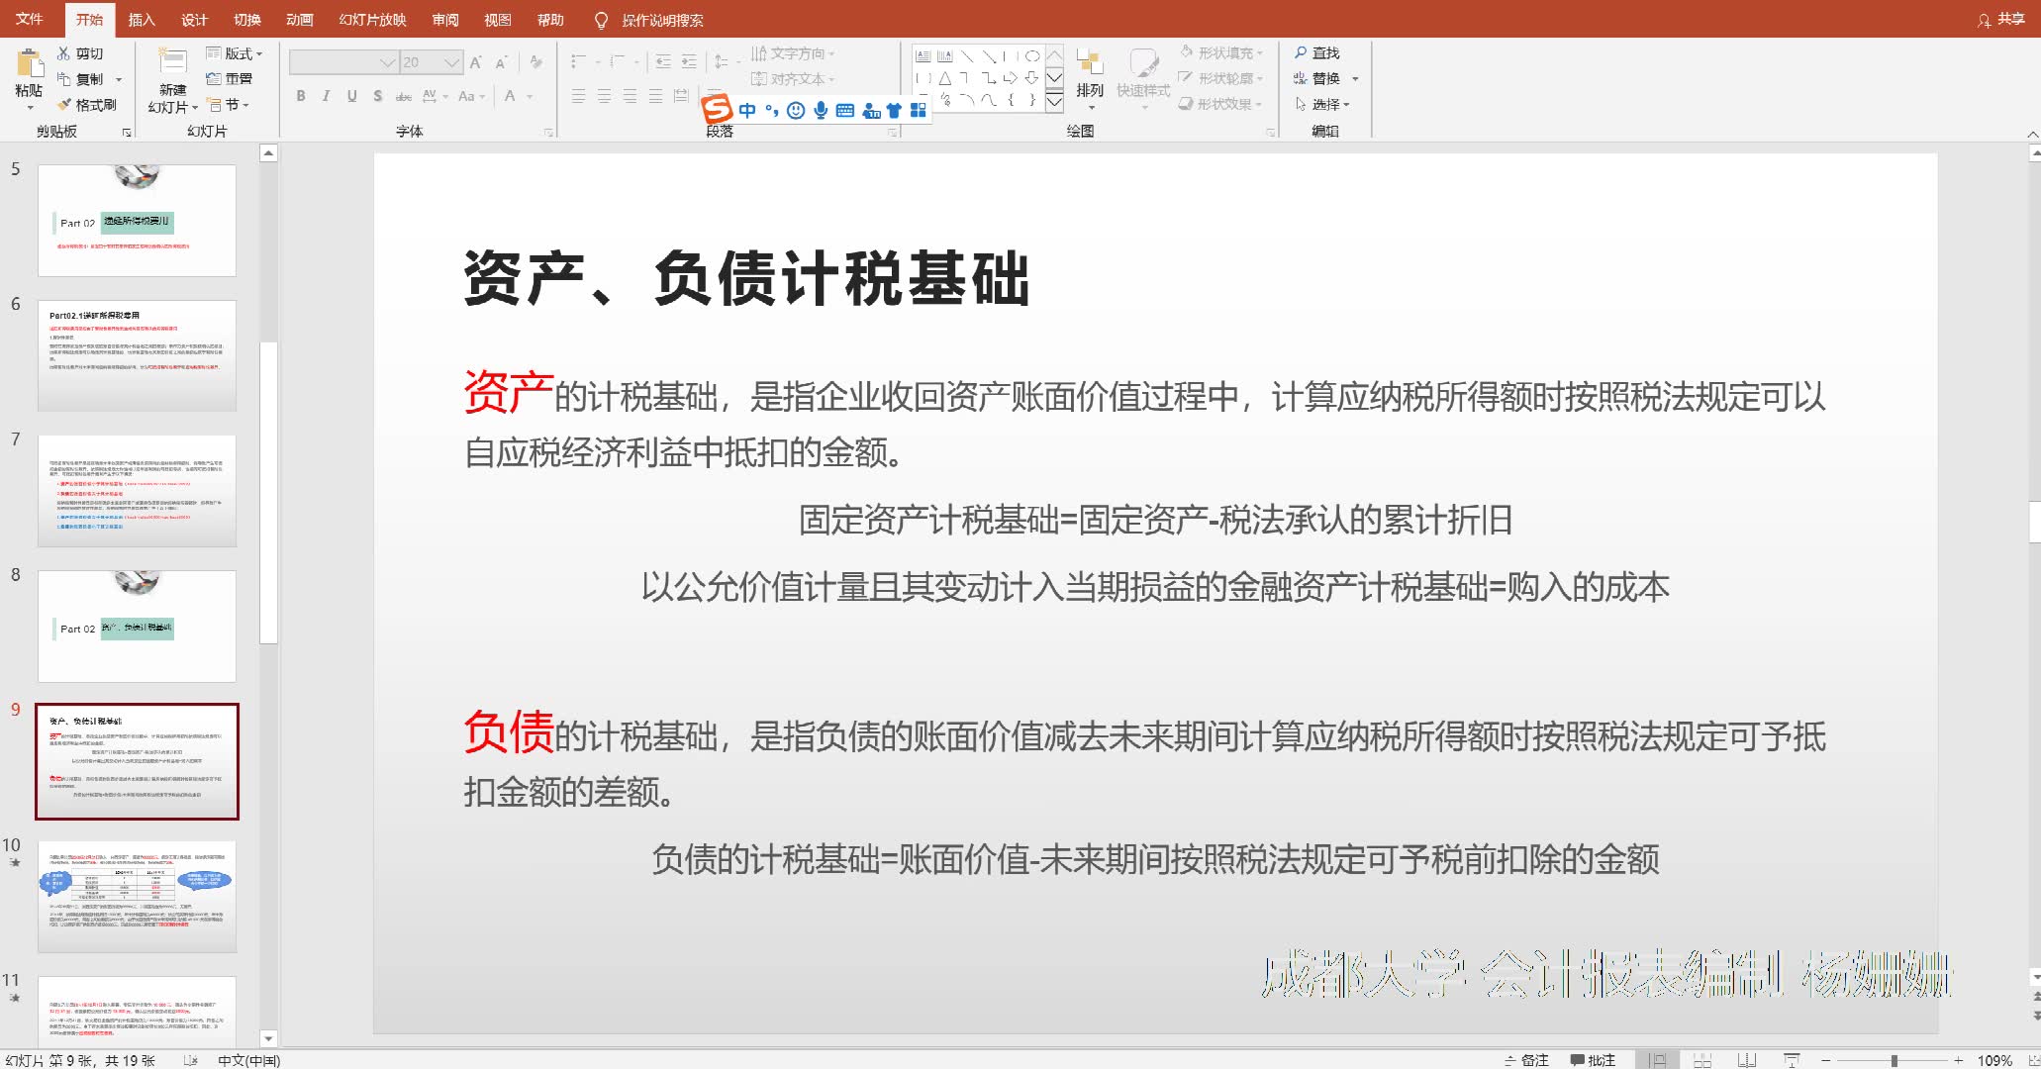Viewport: 2041px width, 1069px height.
Task: Toggle the Comments (批注) pane
Action: point(1593,1060)
